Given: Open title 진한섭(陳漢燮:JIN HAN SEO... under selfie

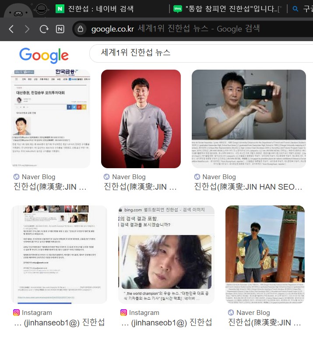Looking at the screenshot, I should 248,187.
